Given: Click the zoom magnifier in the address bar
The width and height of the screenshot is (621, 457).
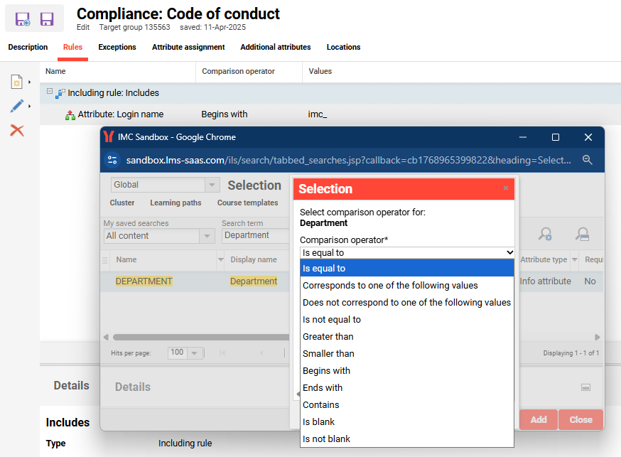Looking at the screenshot, I should coord(587,160).
